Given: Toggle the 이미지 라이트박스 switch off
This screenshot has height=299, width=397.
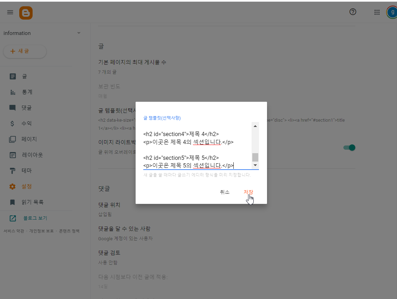Looking at the screenshot, I should pos(349,148).
